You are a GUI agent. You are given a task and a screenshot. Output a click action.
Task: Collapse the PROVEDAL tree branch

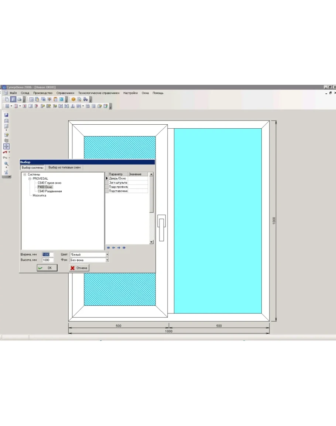click(x=30, y=179)
